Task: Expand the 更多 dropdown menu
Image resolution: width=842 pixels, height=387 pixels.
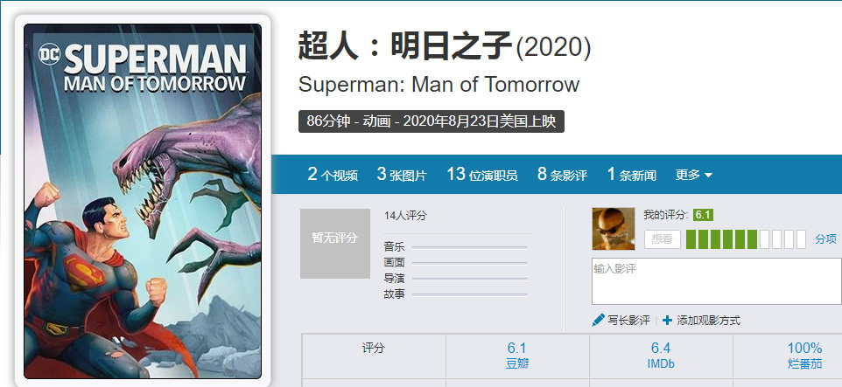Action: (x=694, y=175)
